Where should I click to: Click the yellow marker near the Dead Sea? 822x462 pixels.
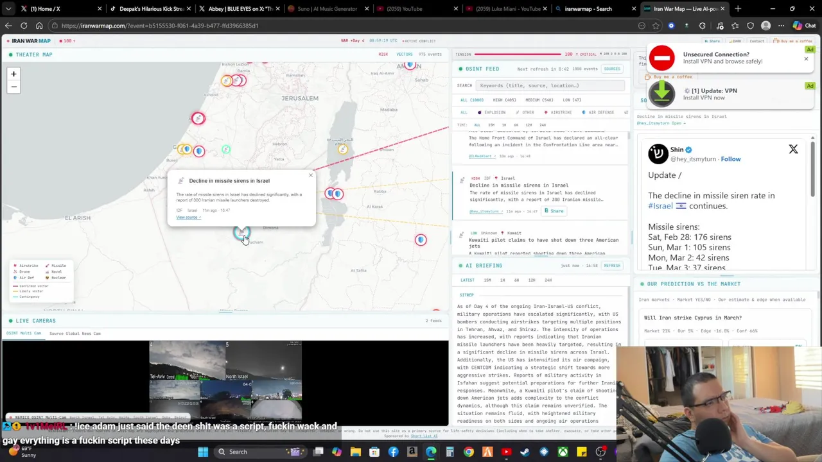[x=343, y=150]
